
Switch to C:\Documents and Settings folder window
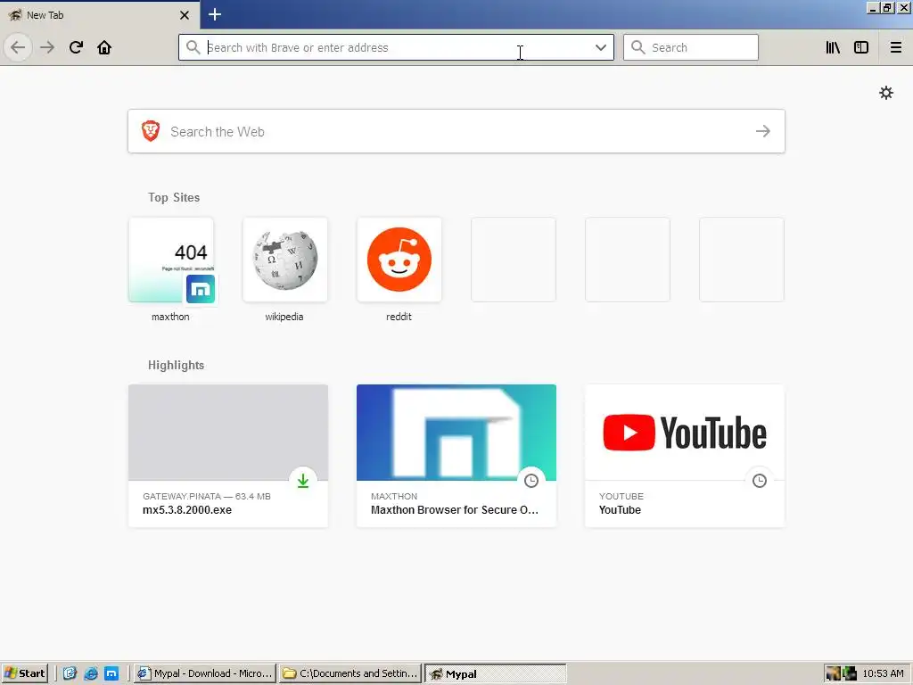(x=351, y=673)
